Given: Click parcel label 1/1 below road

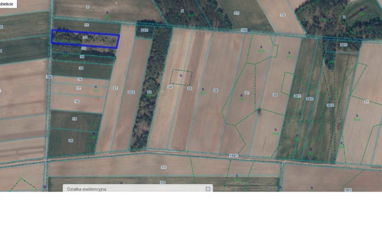Looking at the screenshot, I should (163, 168).
